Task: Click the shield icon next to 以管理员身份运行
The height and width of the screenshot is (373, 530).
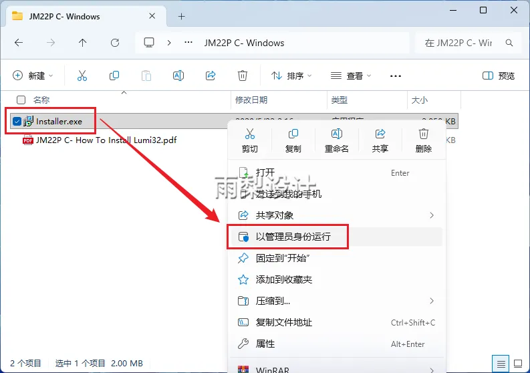Action: [243, 237]
